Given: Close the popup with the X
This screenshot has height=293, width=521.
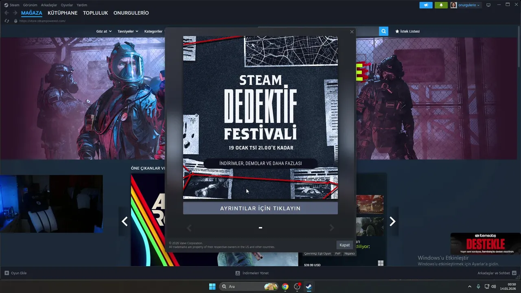Looking at the screenshot, I should point(352,32).
